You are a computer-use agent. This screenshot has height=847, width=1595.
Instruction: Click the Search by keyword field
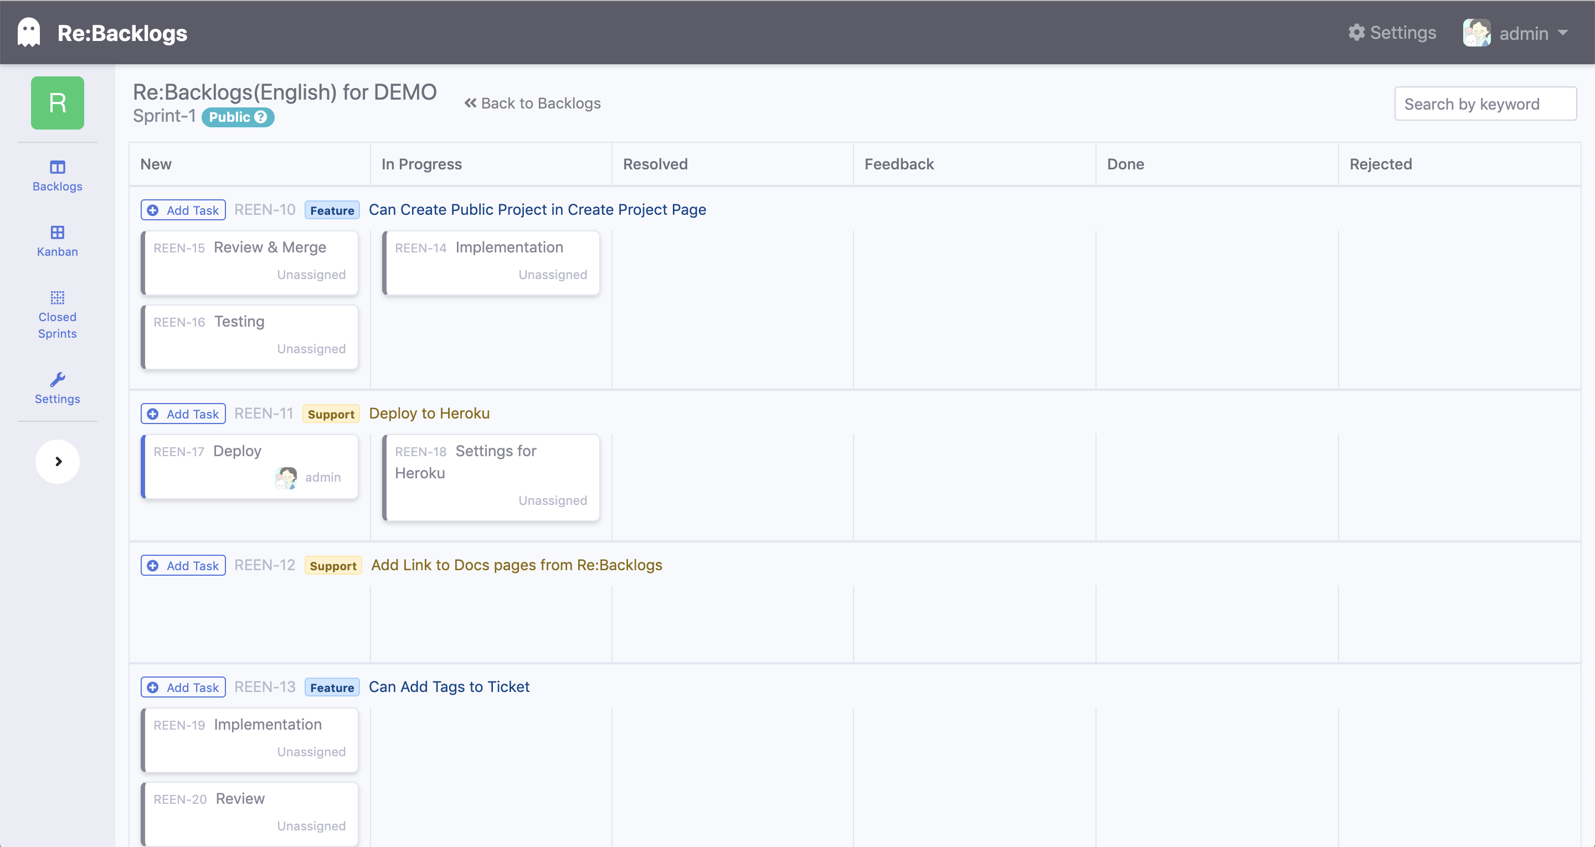1485,104
